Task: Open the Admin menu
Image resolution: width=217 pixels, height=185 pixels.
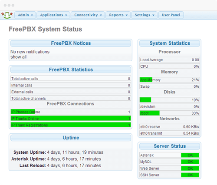Action: pyautogui.click(x=25, y=15)
